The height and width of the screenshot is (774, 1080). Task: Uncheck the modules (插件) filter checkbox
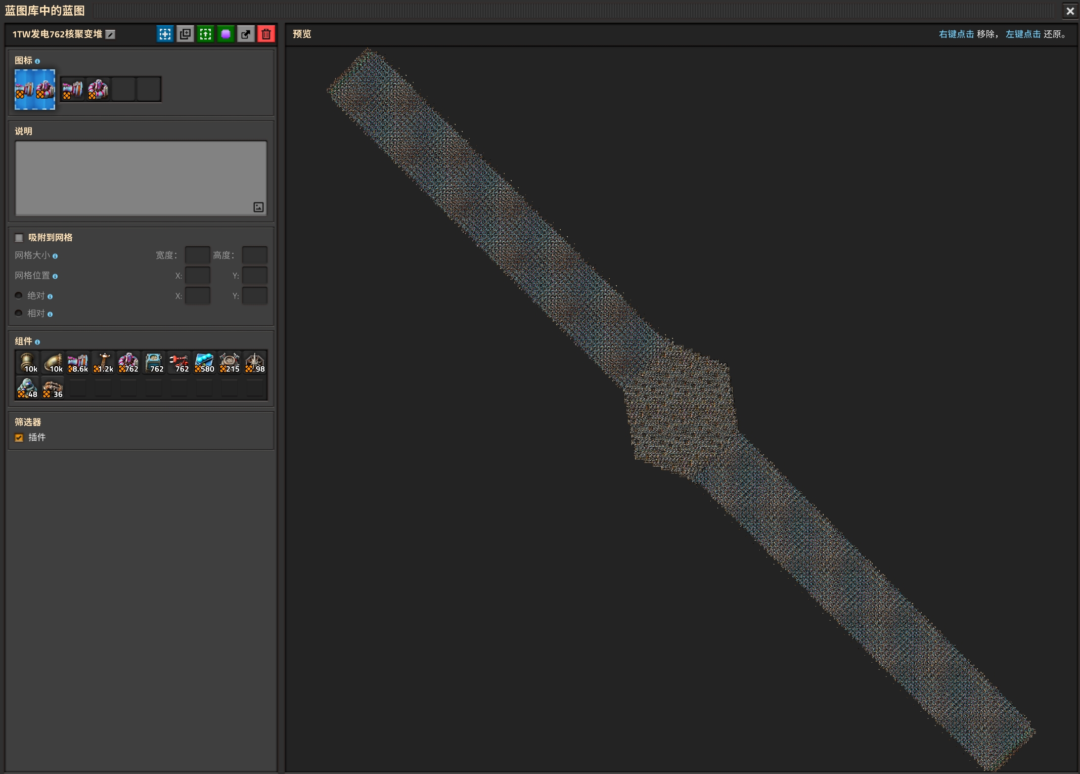pos(19,438)
